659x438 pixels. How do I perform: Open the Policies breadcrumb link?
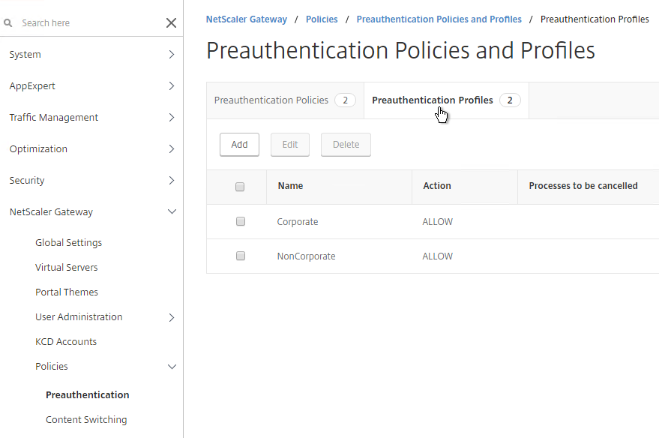[x=322, y=19]
